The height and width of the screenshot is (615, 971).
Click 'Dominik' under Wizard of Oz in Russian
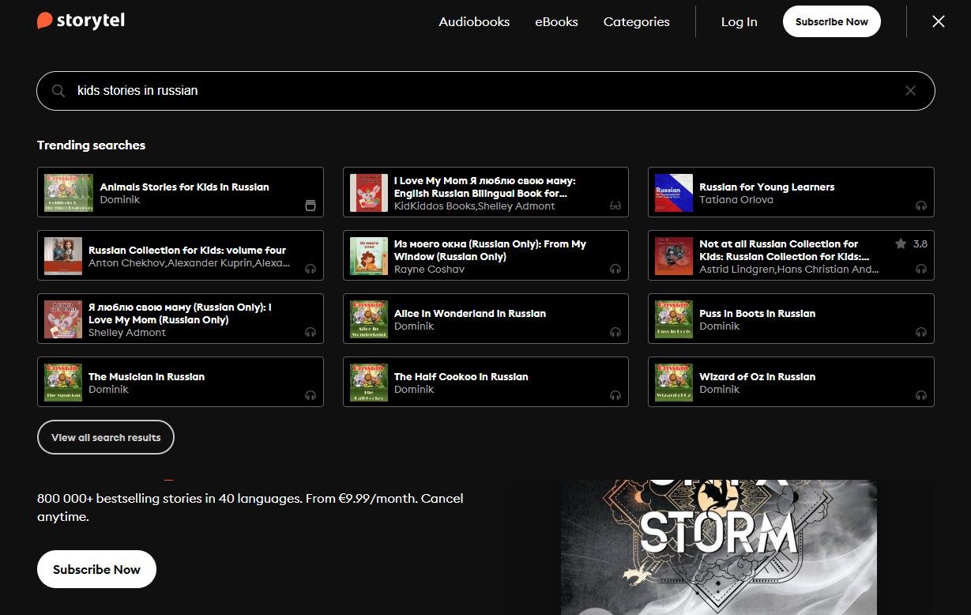pyautogui.click(x=719, y=390)
